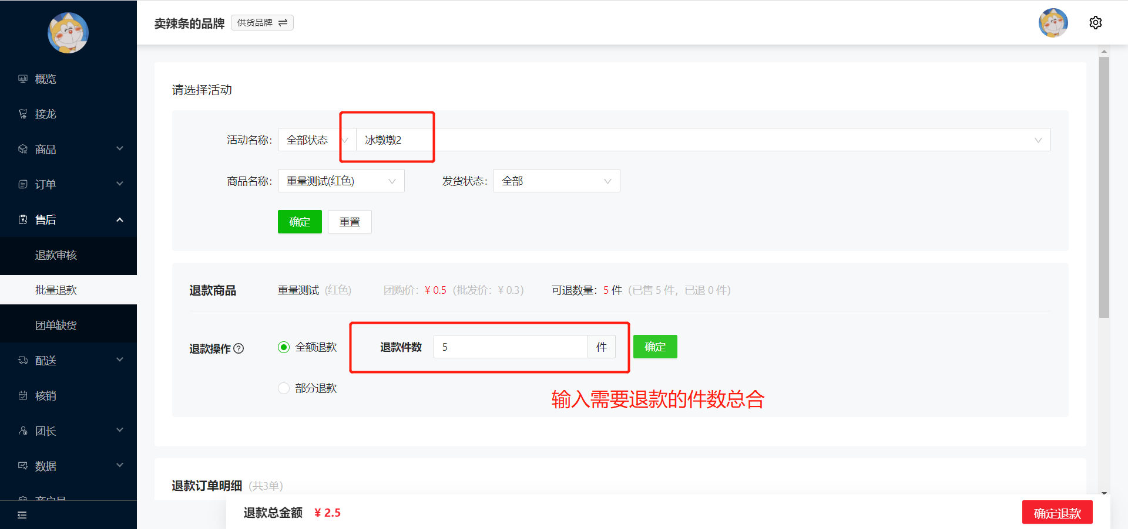Expand the 订单 menu chevron
Viewport: 1128px width, 529px height.
120,184
